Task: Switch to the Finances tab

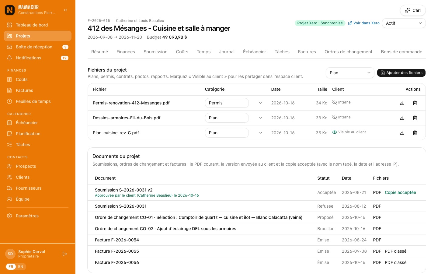Action: point(126,52)
